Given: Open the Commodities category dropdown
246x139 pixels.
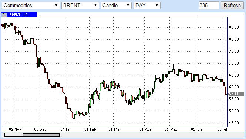Looking at the screenshot, I should [31, 5].
